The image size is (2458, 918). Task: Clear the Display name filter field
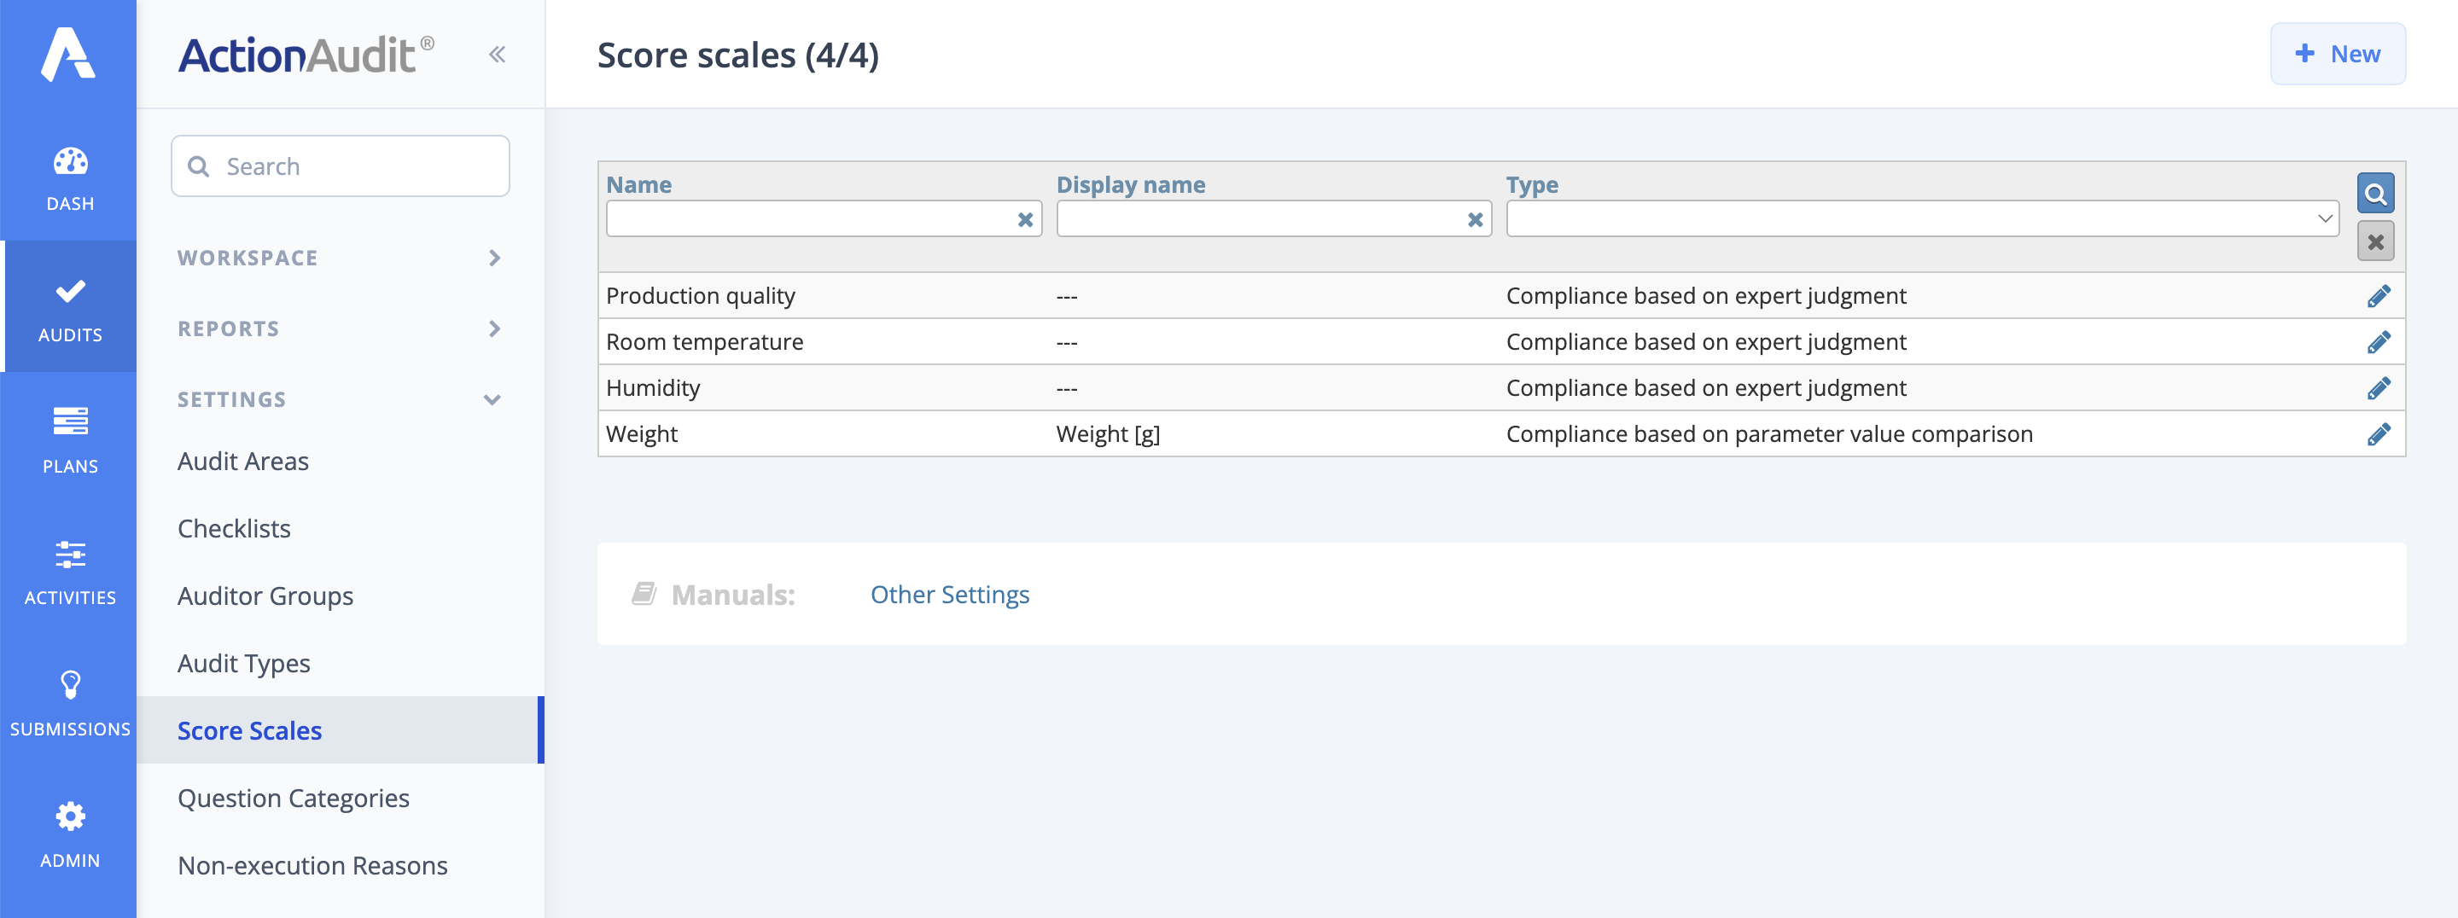coord(1474,219)
